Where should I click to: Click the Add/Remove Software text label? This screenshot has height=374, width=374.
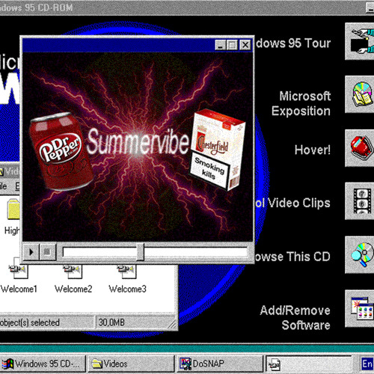coord(295,318)
